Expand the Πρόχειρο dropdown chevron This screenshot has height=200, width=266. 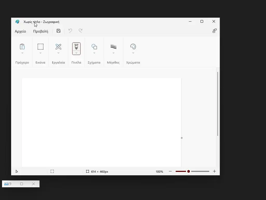click(x=22, y=53)
